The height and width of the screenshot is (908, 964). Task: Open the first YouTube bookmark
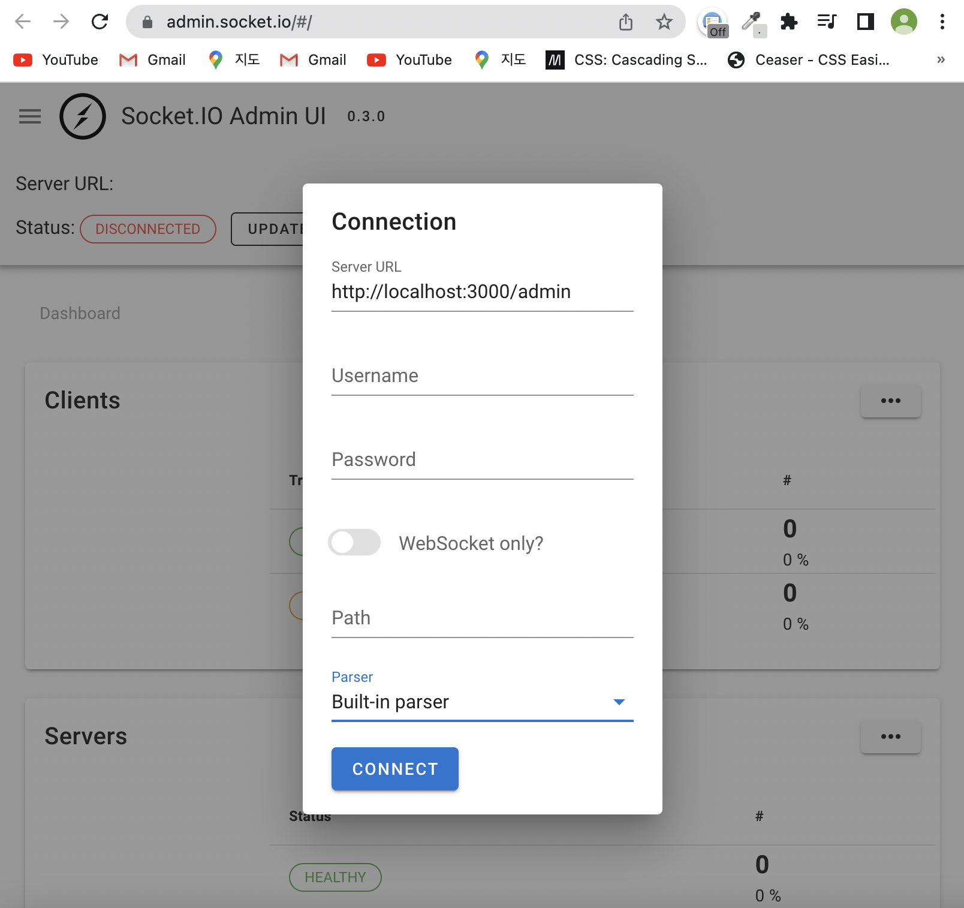coord(56,60)
